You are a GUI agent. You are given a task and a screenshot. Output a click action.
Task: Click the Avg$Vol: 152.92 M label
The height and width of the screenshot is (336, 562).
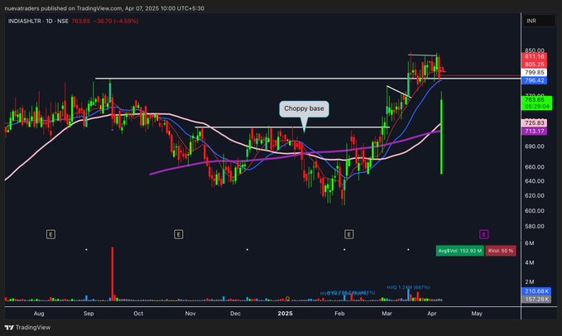pyautogui.click(x=460, y=251)
